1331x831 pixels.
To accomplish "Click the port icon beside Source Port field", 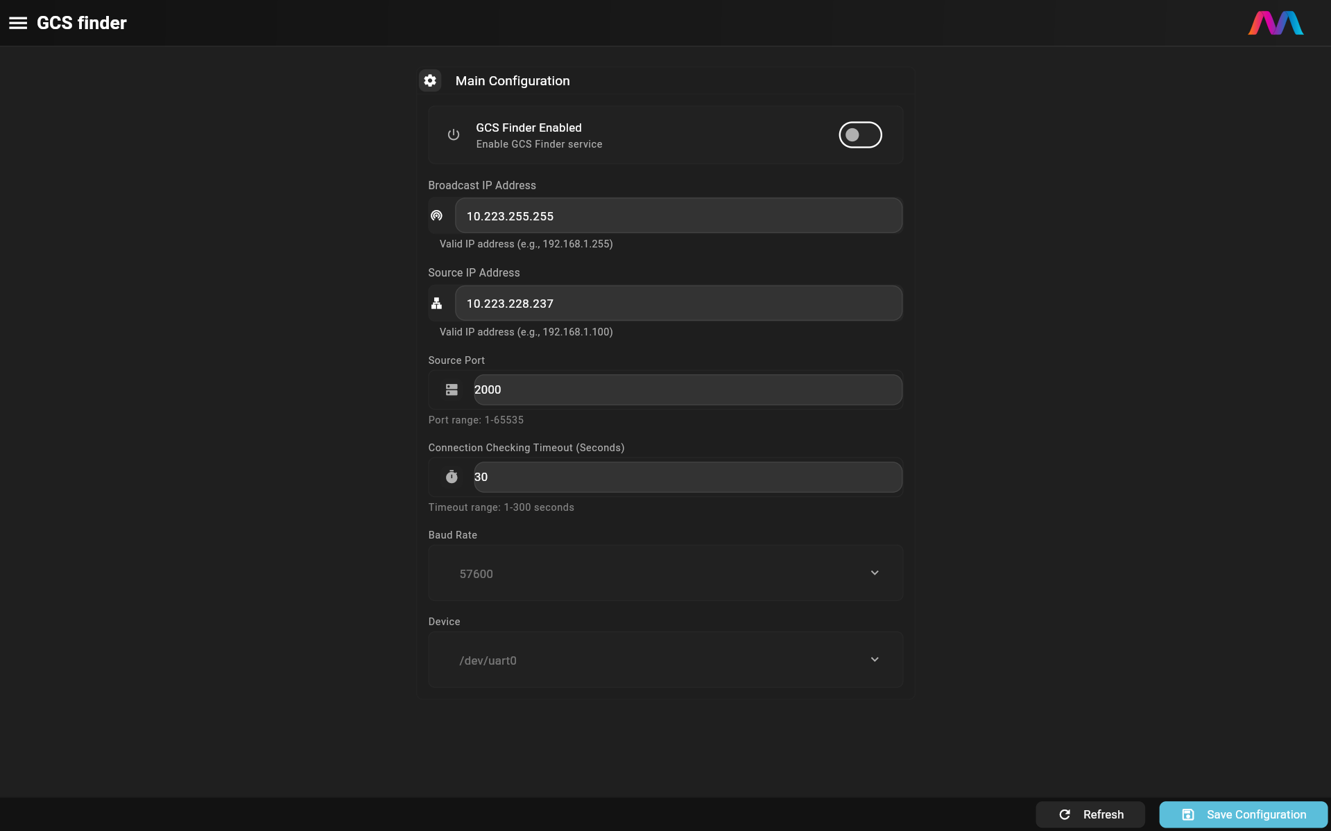I will 452,390.
